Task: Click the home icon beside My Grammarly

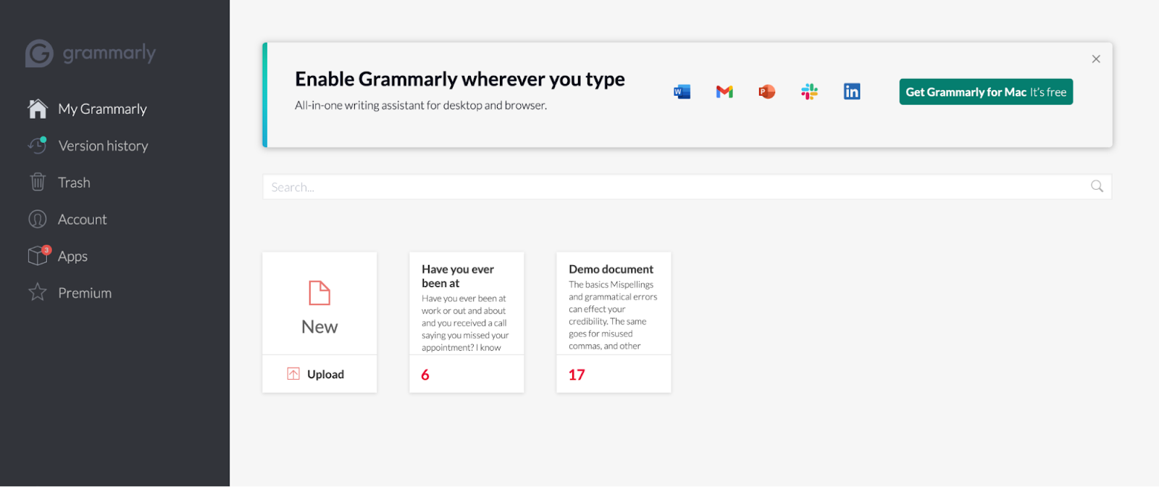Action: pyautogui.click(x=38, y=109)
